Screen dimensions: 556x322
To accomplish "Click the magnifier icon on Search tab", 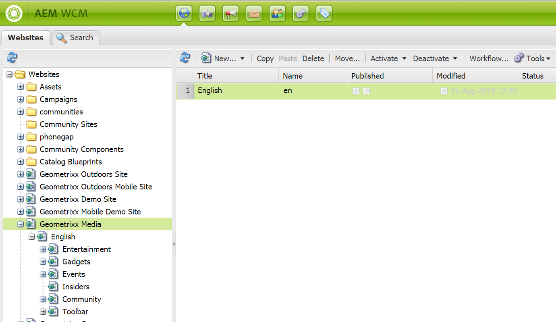I will [61, 38].
